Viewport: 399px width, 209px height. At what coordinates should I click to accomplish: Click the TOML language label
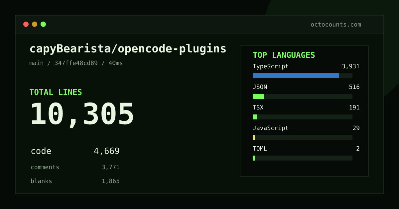pyautogui.click(x=260, y=149)
